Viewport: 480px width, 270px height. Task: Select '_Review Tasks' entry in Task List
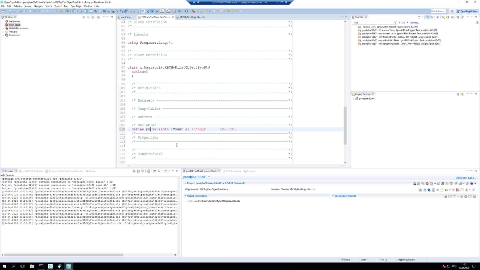pyautogui.click(x=388, y=27)
